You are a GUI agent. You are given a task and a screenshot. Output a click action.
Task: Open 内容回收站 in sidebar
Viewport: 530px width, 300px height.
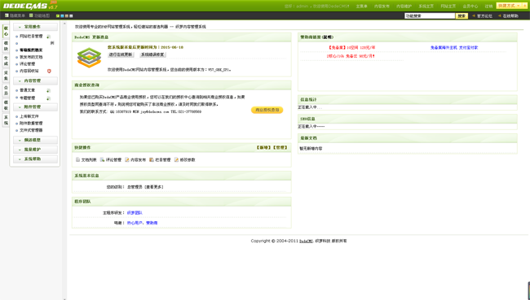[29, 71]
